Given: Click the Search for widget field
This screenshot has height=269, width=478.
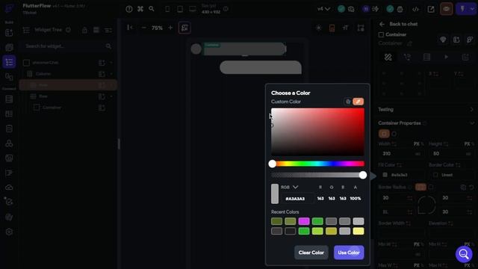Looking at the screenshot, I should (x=68, y=46).
